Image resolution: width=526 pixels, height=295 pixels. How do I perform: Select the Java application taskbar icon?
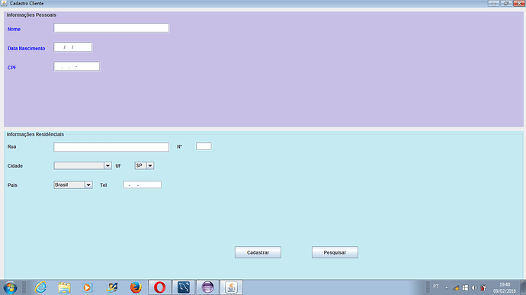tap(231, 287)
